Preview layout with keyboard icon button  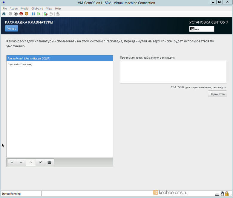point(50,162)
